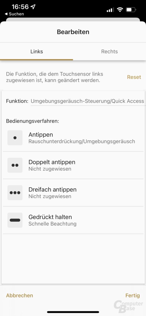Confirm changes with Fertig

(133, 296)
